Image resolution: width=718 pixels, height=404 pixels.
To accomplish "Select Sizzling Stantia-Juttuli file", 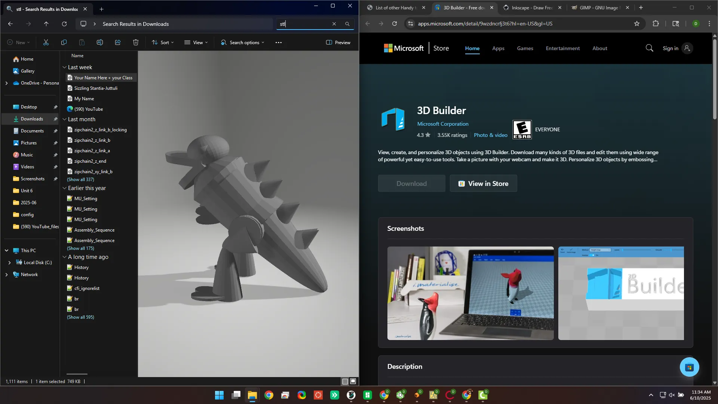I will [96, 88].
